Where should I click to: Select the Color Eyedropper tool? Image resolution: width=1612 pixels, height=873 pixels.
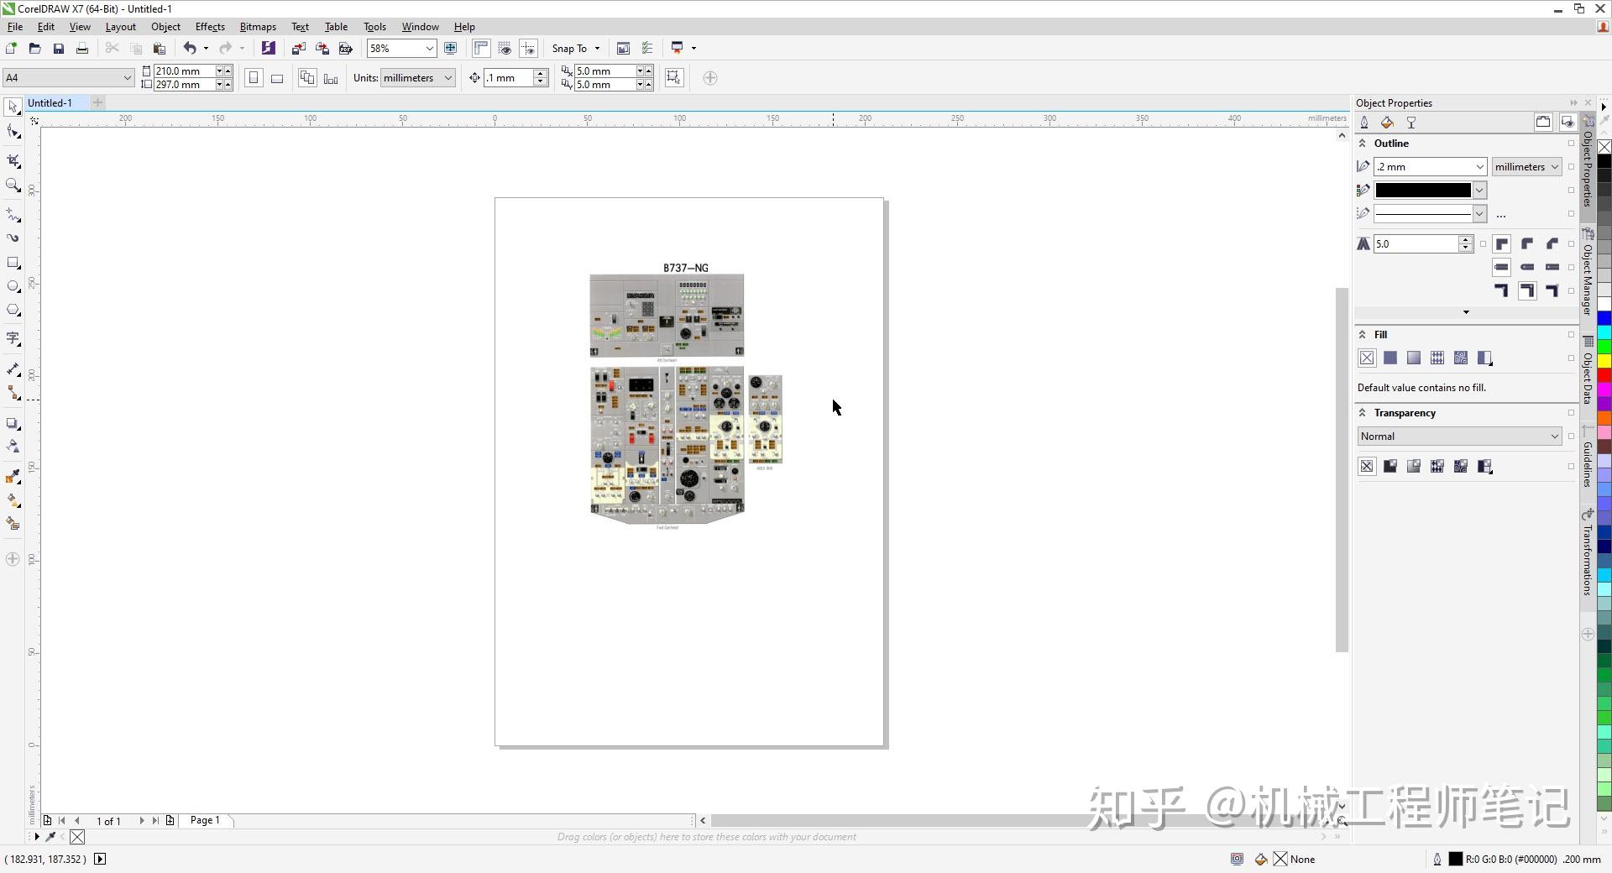[13, 476]
